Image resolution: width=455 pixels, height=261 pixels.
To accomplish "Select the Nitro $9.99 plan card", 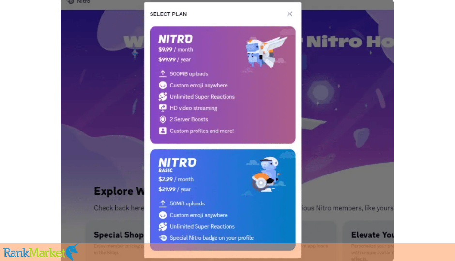I will 223,85.
